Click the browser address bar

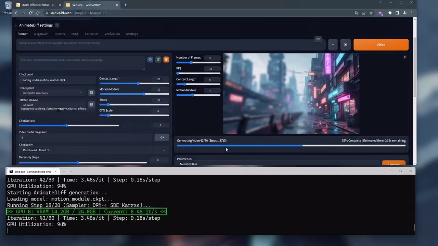[x=198, y=13]
